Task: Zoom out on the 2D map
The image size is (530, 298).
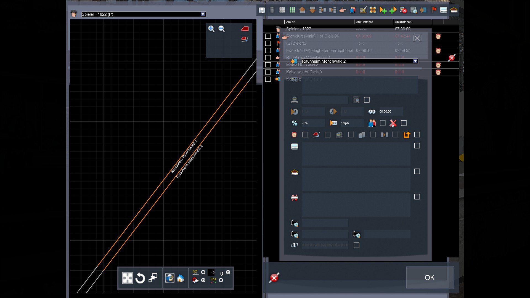Action: click(221, 29)
